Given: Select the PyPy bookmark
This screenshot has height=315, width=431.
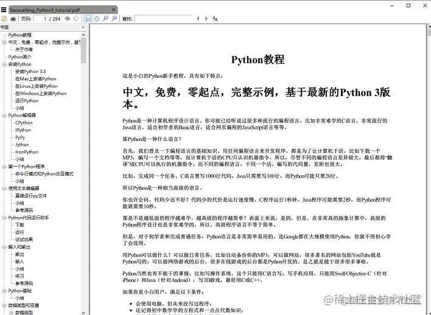Looking at the screenshot, I should pos(20,137).
